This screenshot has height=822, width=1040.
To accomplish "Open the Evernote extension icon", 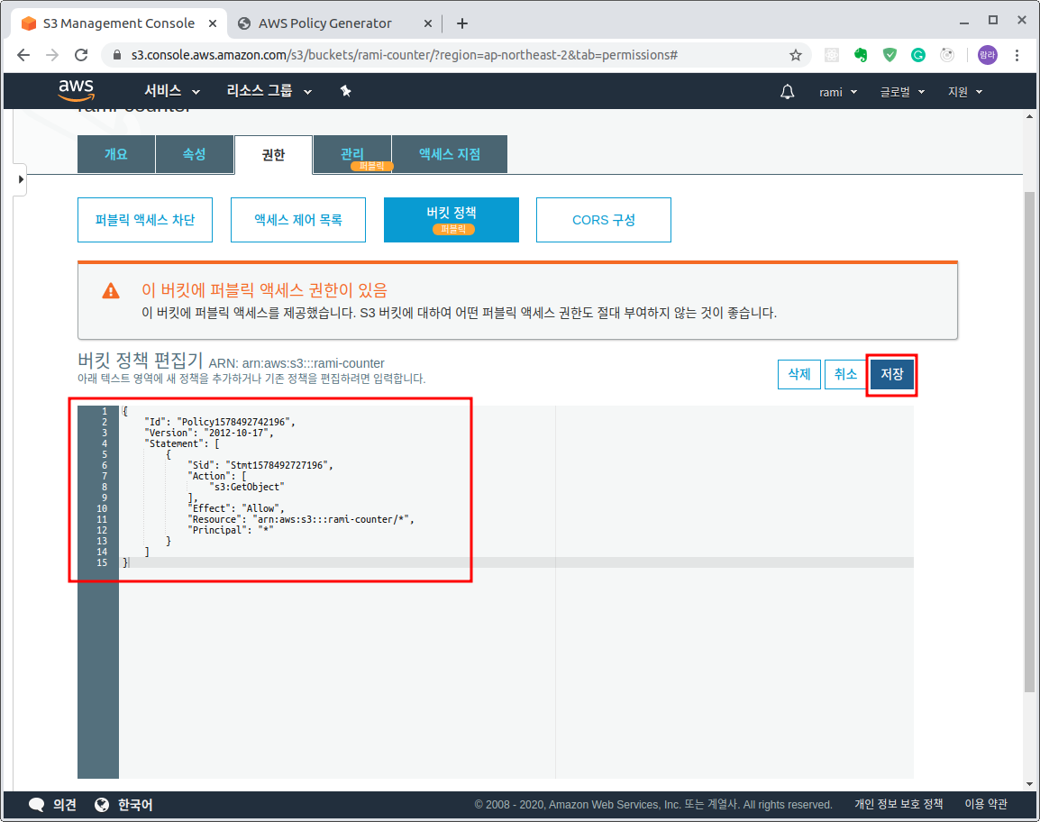I will 861,55.
